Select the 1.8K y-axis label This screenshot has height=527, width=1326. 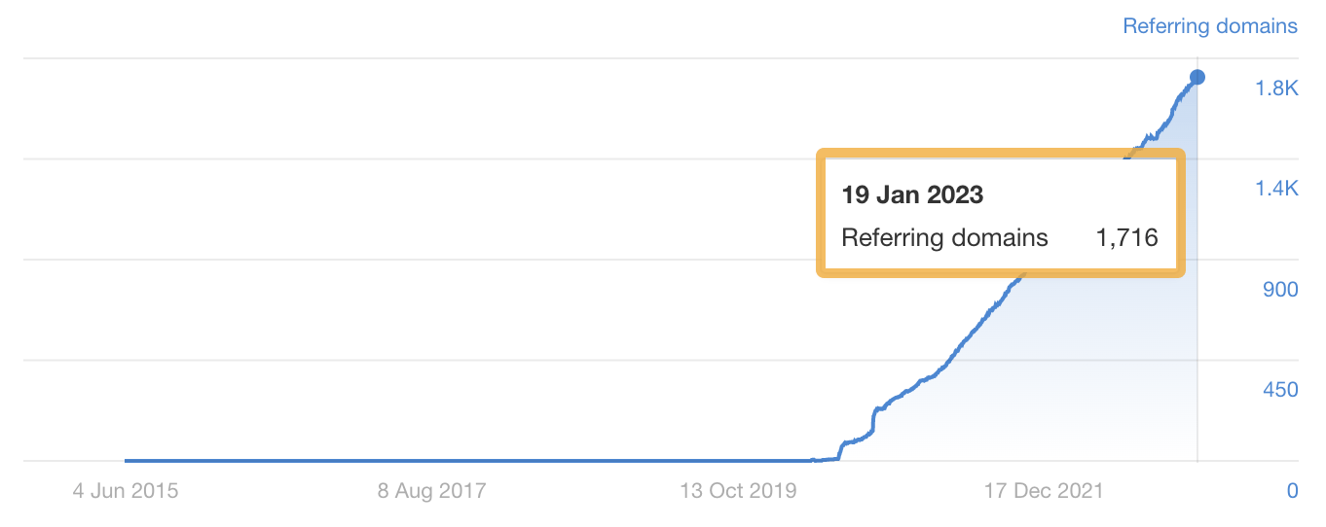pos(1276,88)
